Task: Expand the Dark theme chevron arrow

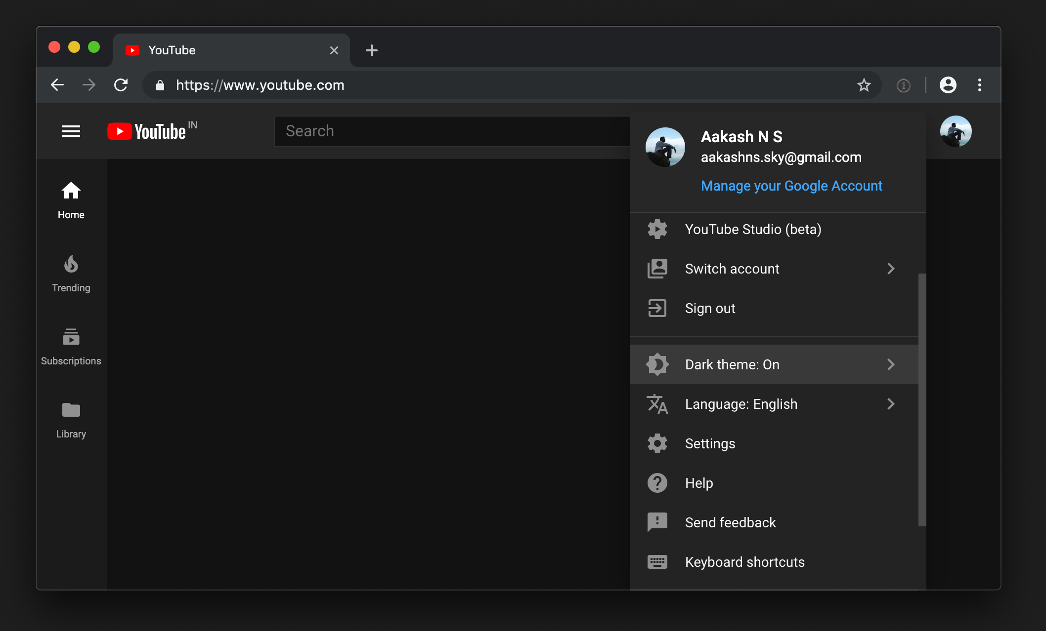Action: pos(891,364)
